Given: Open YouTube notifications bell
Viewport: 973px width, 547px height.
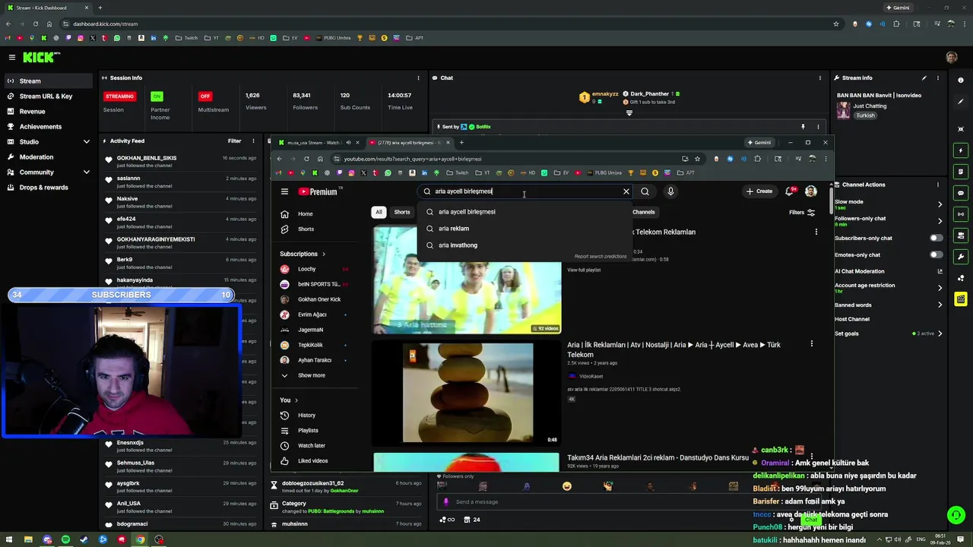Looking at the screenshot, I should (790, 191).
